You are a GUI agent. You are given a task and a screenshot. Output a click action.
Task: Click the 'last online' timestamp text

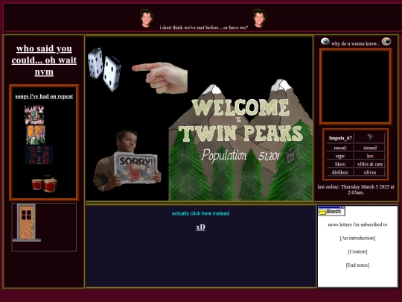[356, 189]
